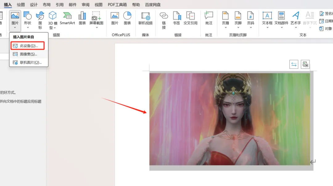Open the 布局 tab
Viewport: 333px width, 186px height.
click(47, 5)
